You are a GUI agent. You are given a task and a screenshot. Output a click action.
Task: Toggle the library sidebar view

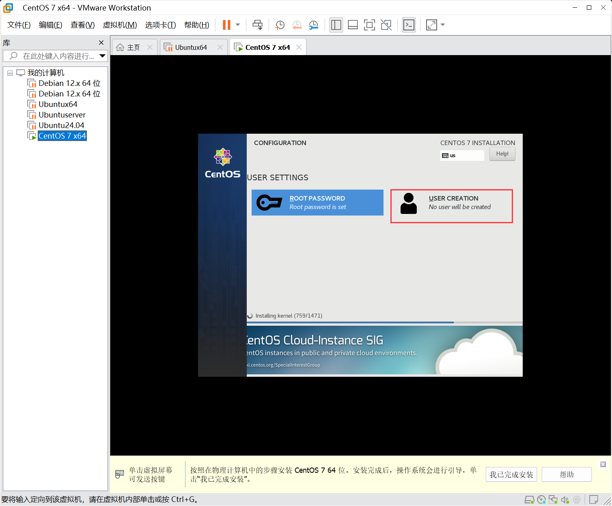tap(336, 25)
